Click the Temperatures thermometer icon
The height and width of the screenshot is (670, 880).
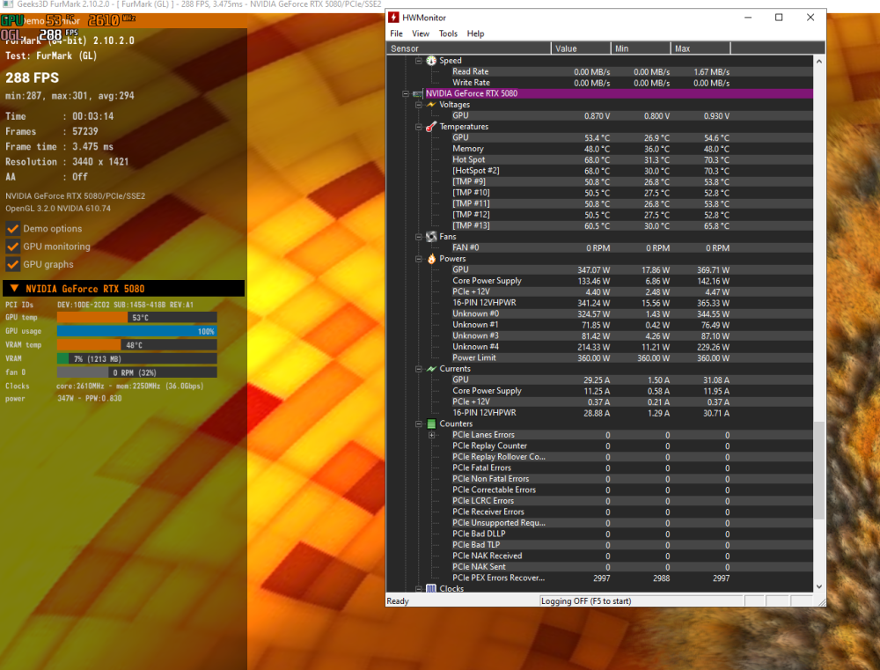click(431, 127)
